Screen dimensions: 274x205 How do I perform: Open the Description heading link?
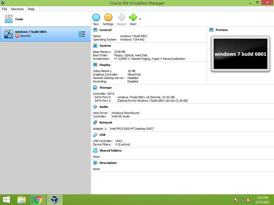click(x=108, y=163)
